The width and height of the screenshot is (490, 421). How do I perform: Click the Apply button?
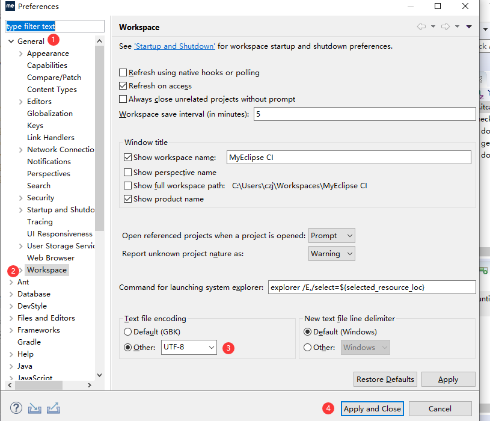click(x=448, y=379)
